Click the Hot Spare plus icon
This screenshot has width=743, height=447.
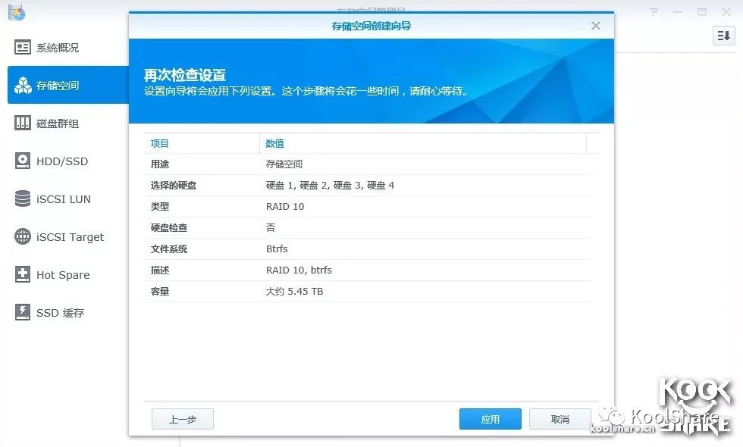tap(22, 274)
